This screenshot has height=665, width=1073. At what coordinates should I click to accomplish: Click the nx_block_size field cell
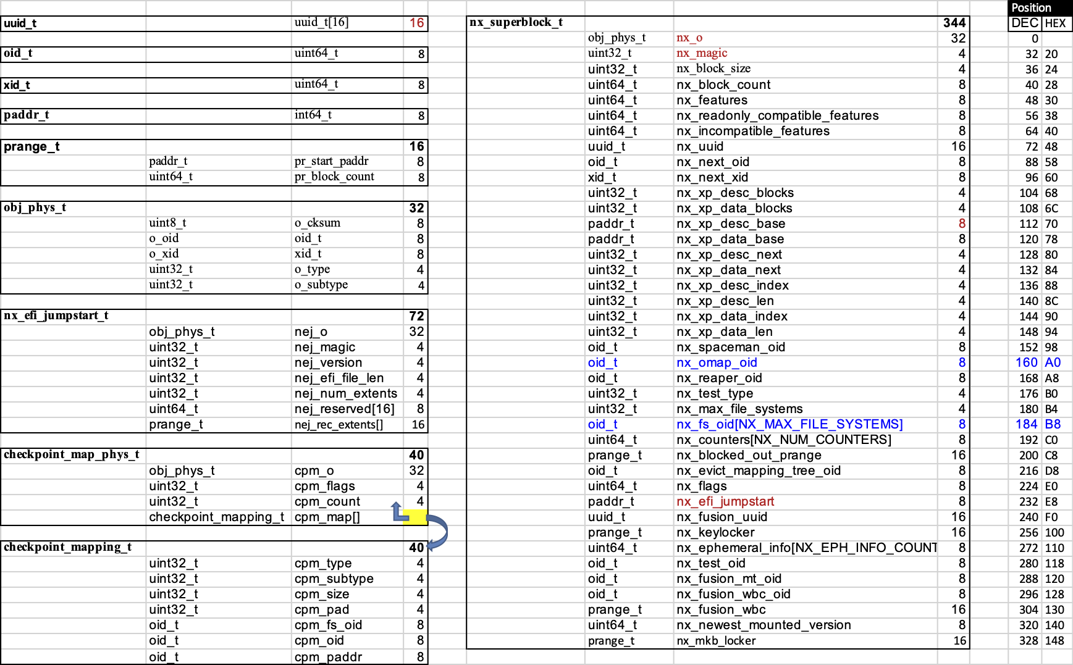[806, 69]
